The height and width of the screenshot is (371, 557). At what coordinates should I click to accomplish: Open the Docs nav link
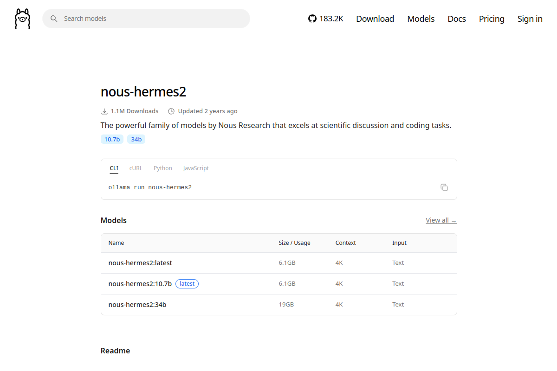[x=457, y=19]
